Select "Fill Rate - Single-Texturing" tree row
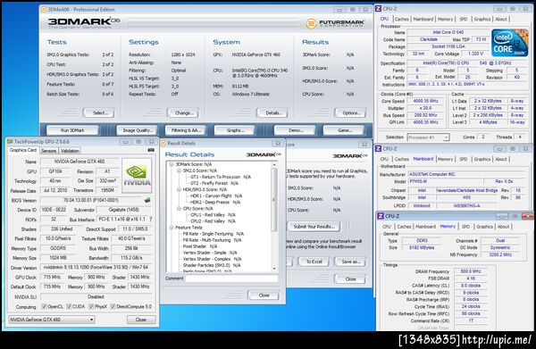The height and width of the screenshot is (349, 536). pos(213,234)
